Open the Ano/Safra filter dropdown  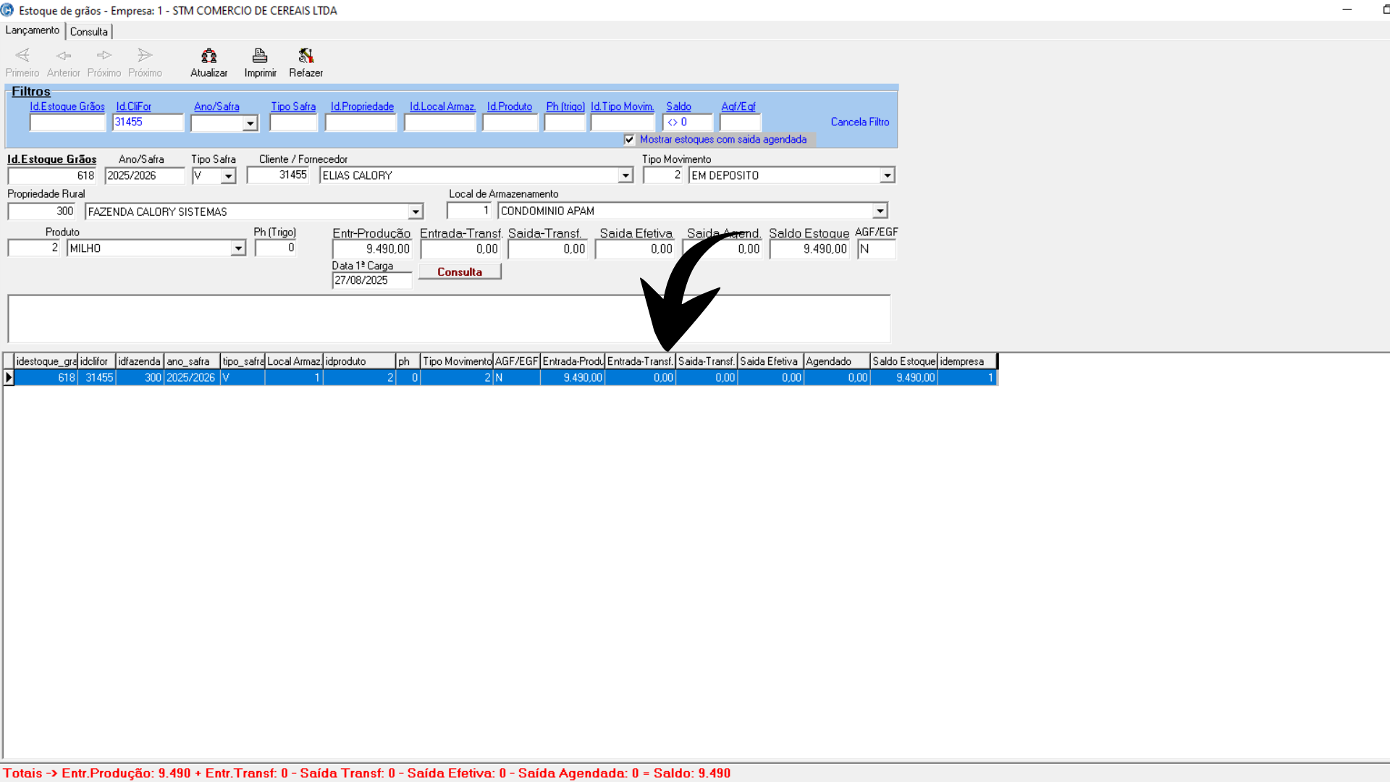pos(250,124)
